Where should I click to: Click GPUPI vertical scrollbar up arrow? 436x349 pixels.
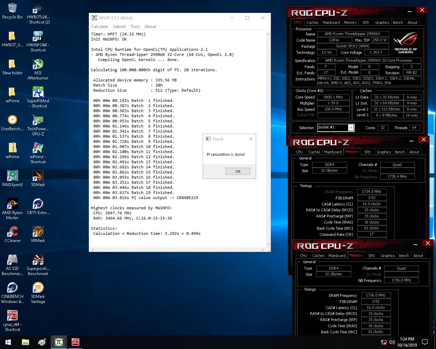[268, 34]
